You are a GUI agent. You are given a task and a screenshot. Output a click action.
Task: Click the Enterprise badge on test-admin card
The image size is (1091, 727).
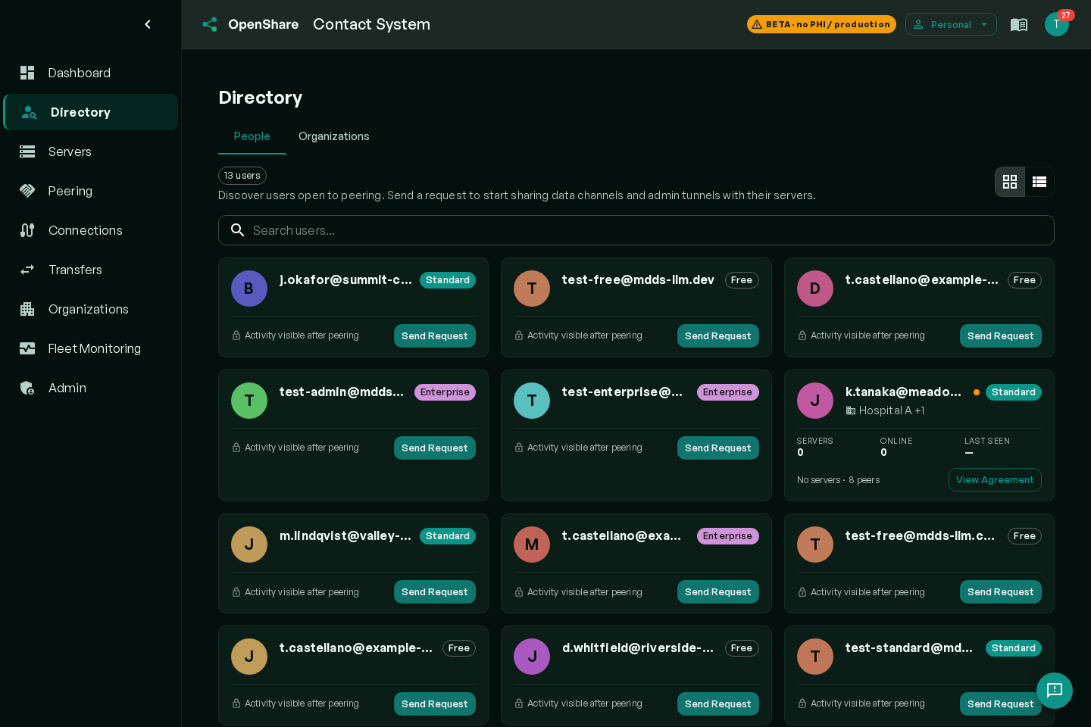click(445, 392)
